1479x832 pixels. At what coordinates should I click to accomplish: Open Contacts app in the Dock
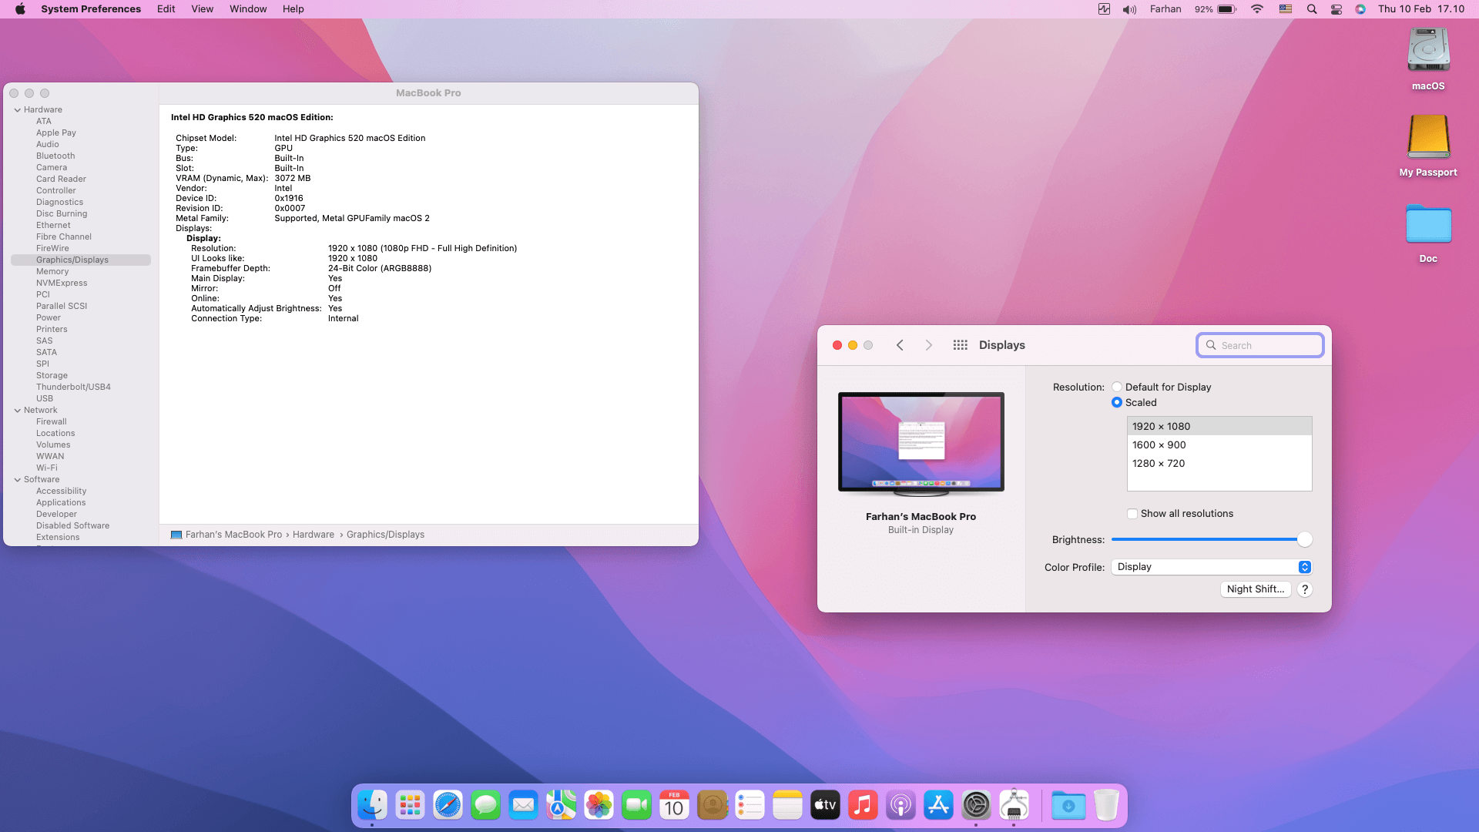click(x=713, y=806)
